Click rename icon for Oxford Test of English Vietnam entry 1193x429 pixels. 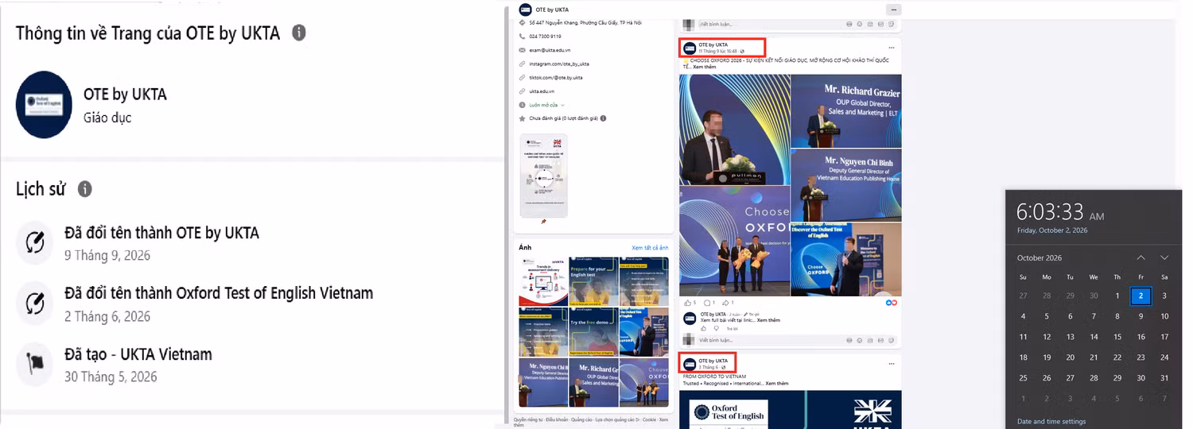(x=34, y=303)
